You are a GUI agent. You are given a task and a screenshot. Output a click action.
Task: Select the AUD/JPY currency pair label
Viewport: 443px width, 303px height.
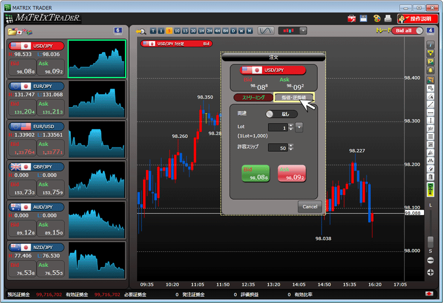tap(37, 207)
